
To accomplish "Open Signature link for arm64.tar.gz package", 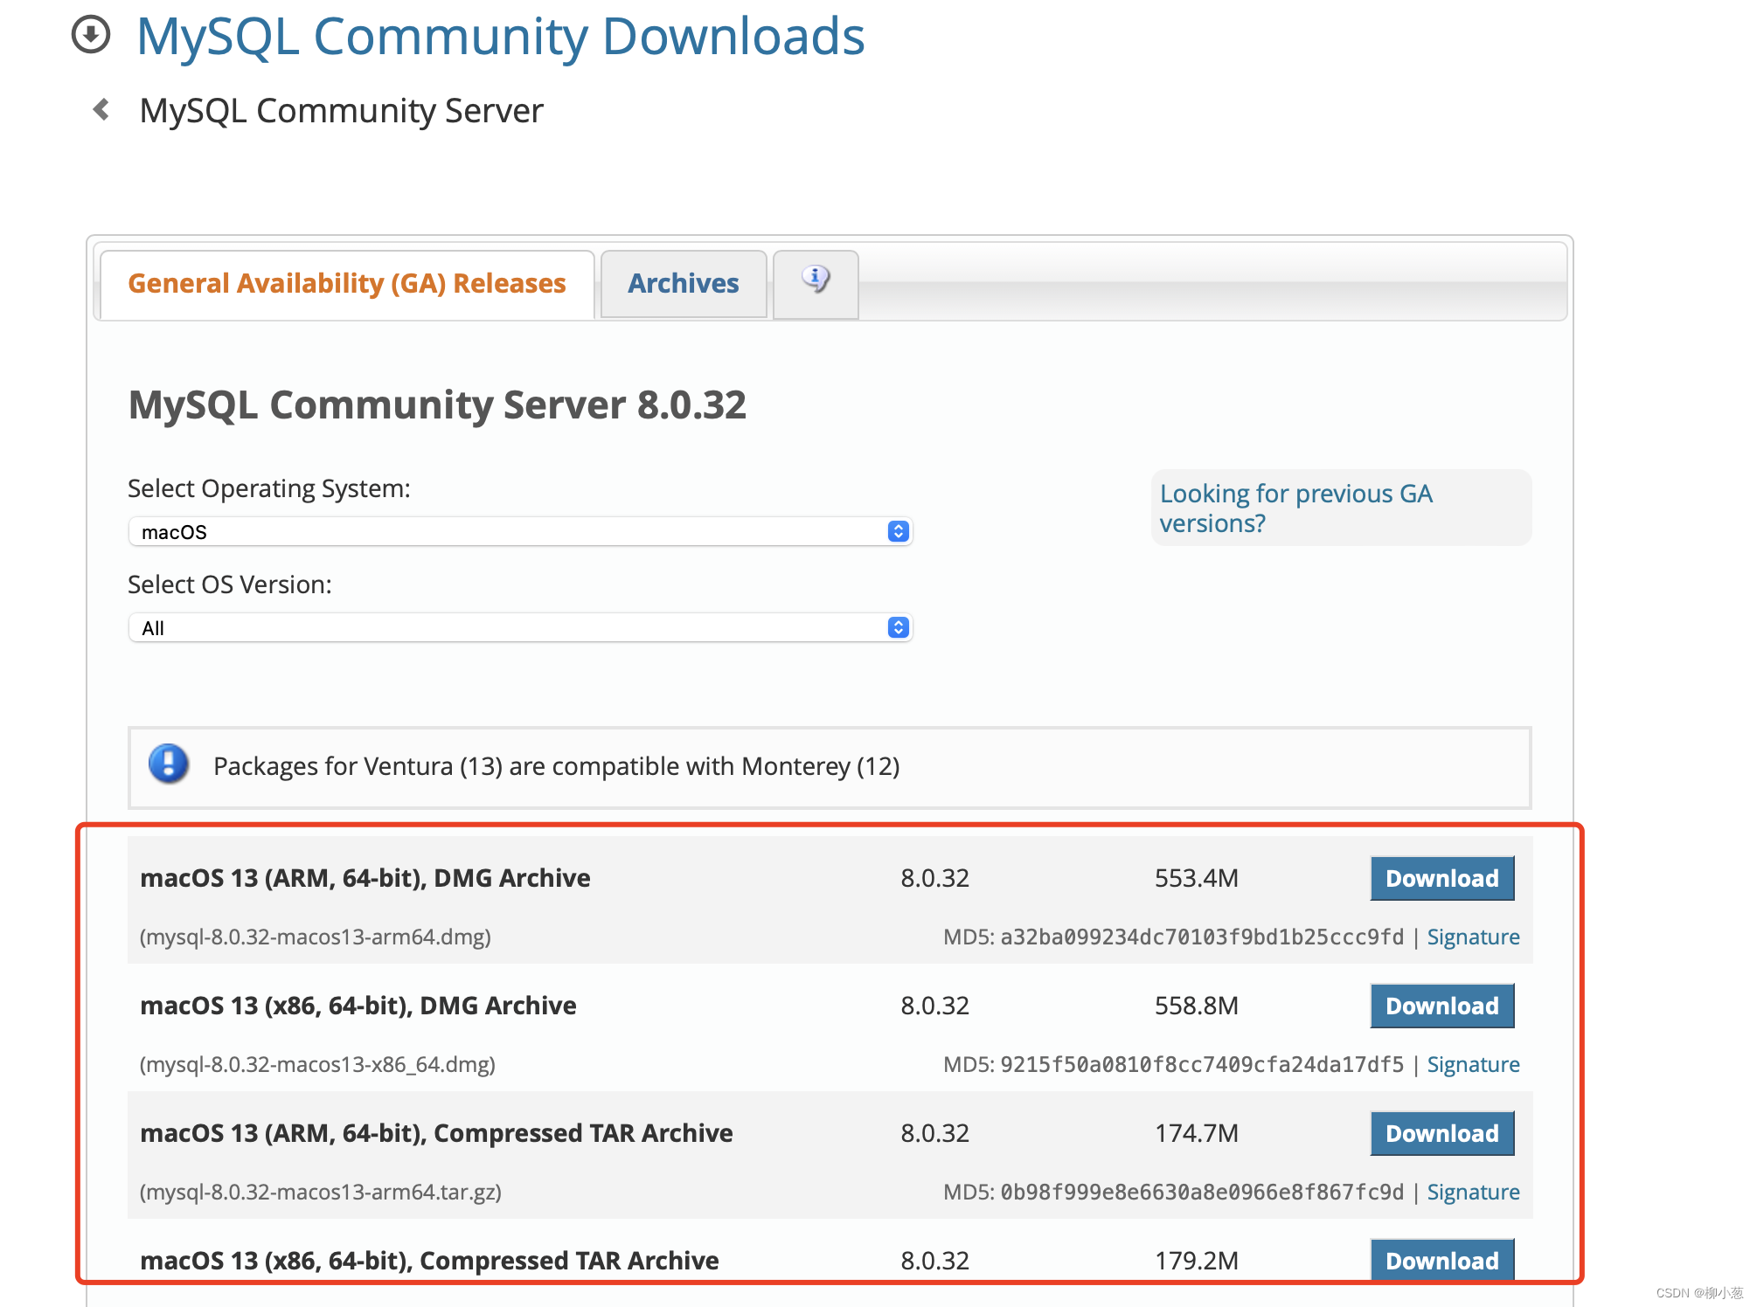I will point(1473,1192).
